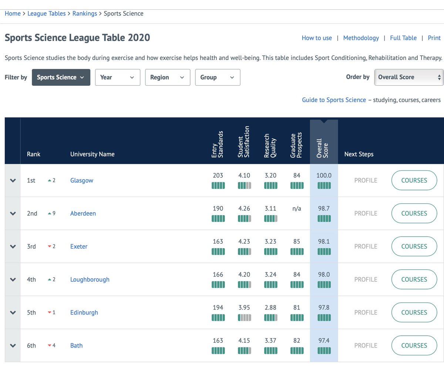Click Loughborough's green up-arrow rank change icon

(50, 279)
